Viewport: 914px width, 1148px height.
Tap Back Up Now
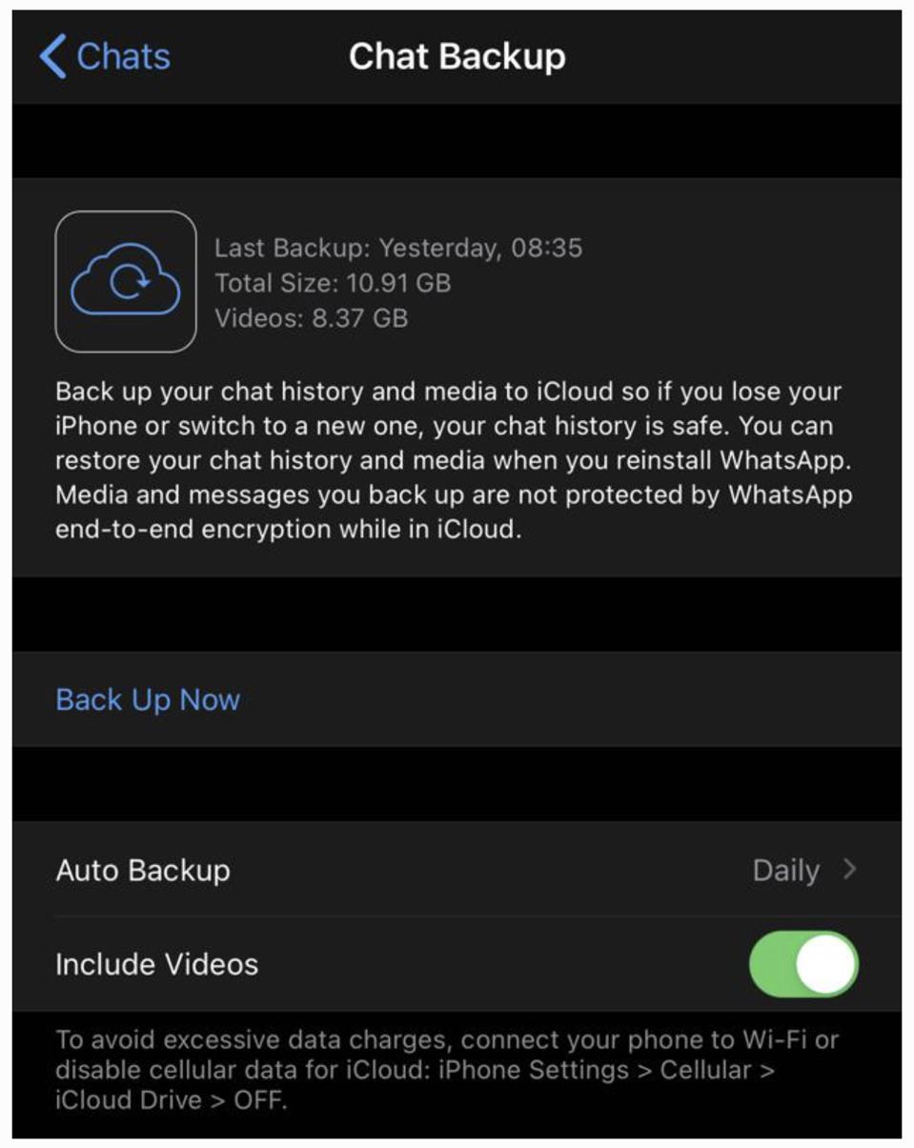click(148, 699)
